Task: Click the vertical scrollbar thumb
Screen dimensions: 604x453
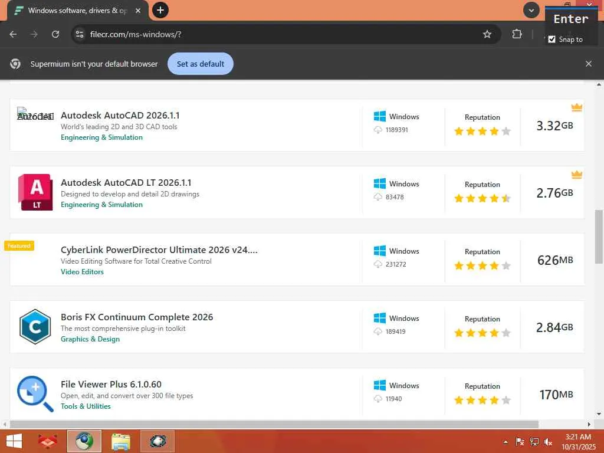Action: pos(599,237)
